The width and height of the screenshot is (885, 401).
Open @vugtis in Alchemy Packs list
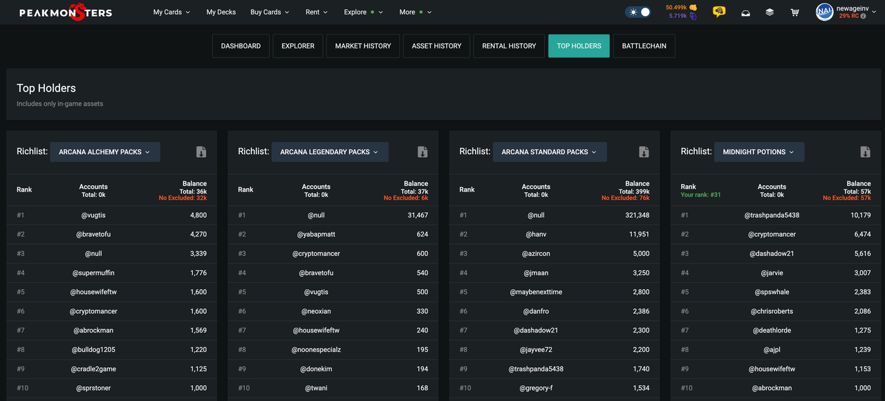tap(93, 215)
